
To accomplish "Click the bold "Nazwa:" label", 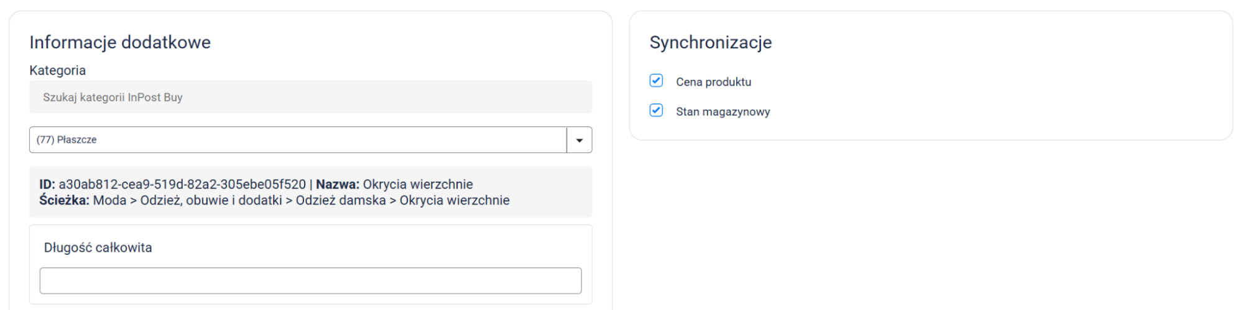I will 338,185.
